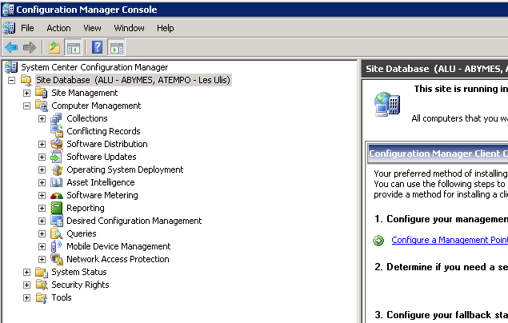Expand the Queries node
508x323 pixels.
click(x=42, y=233)
